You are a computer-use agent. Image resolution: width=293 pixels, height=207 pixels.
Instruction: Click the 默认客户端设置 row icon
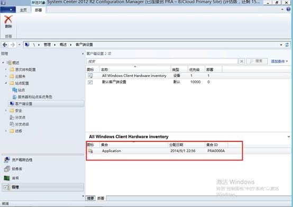[90, 82]
